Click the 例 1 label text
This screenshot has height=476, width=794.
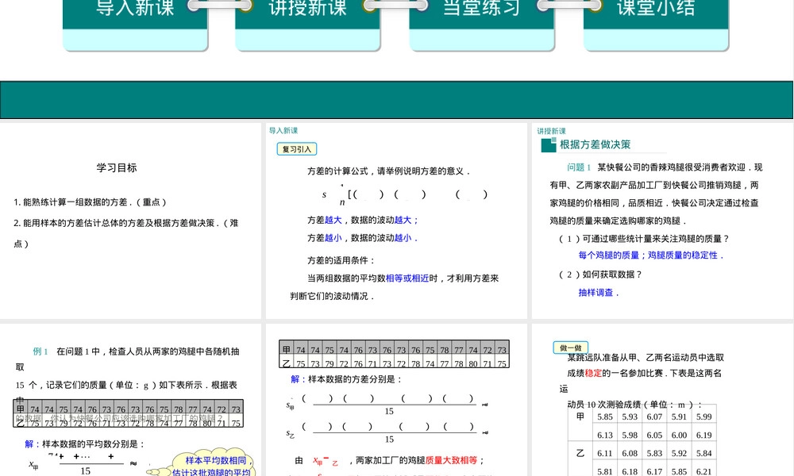coord(40,351)
